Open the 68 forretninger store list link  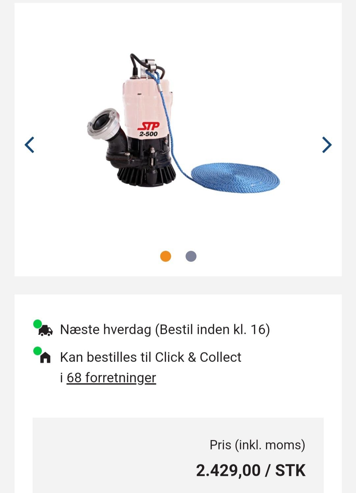click(111, 377)
